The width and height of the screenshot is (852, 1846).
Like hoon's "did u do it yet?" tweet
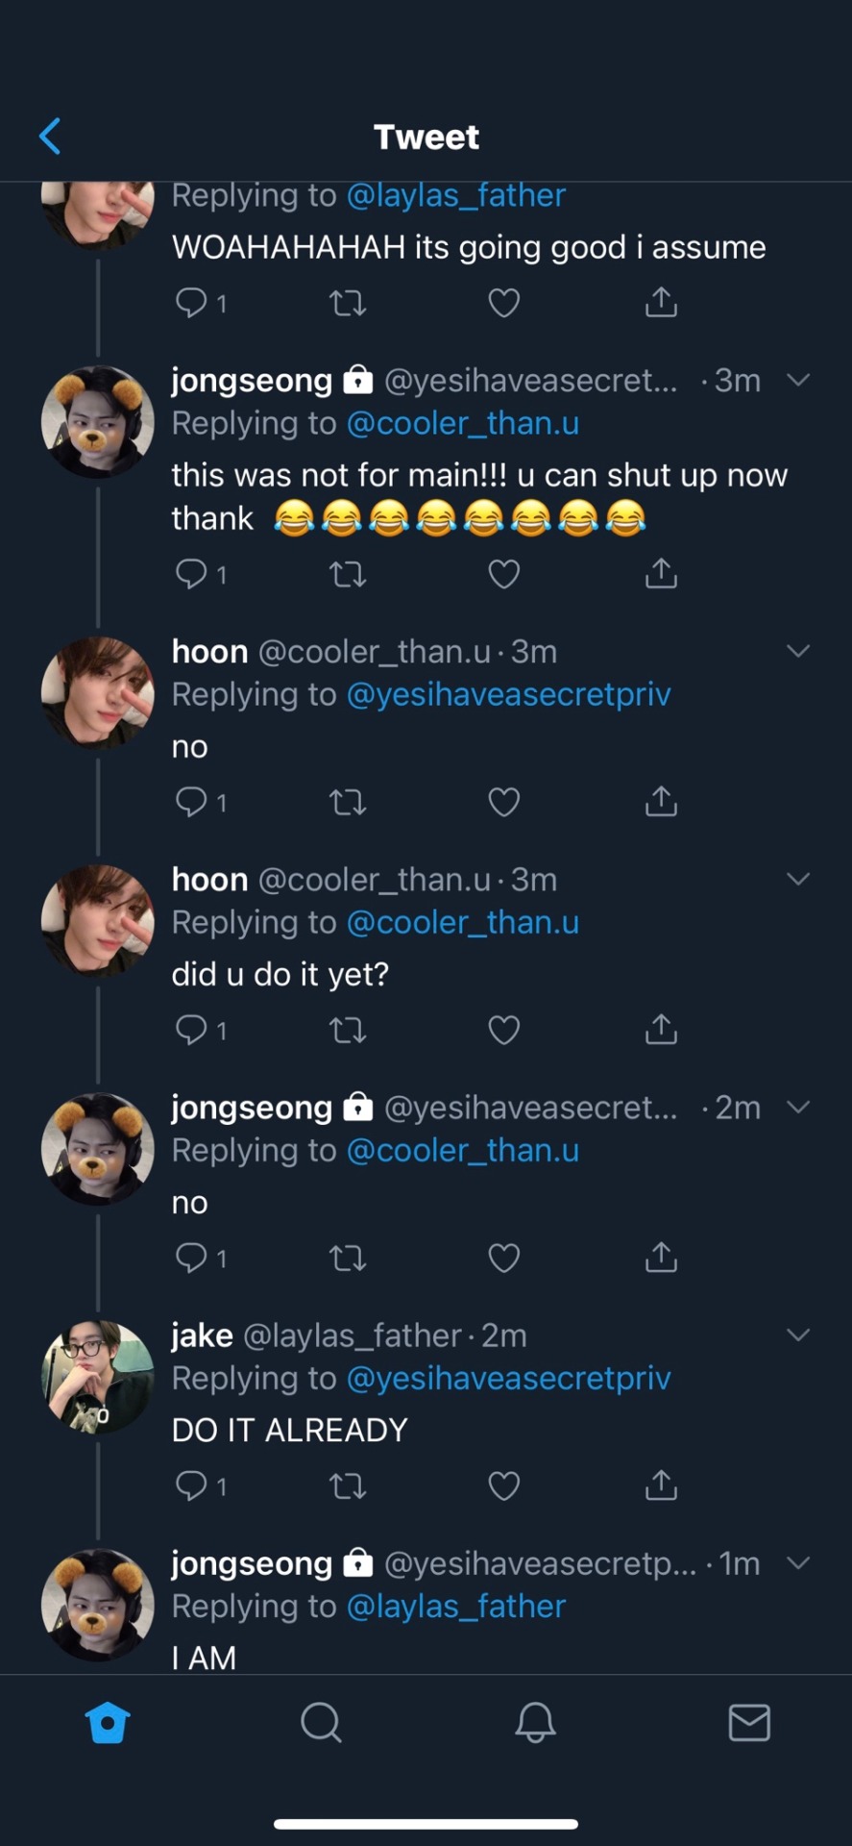pos(503,1031)
